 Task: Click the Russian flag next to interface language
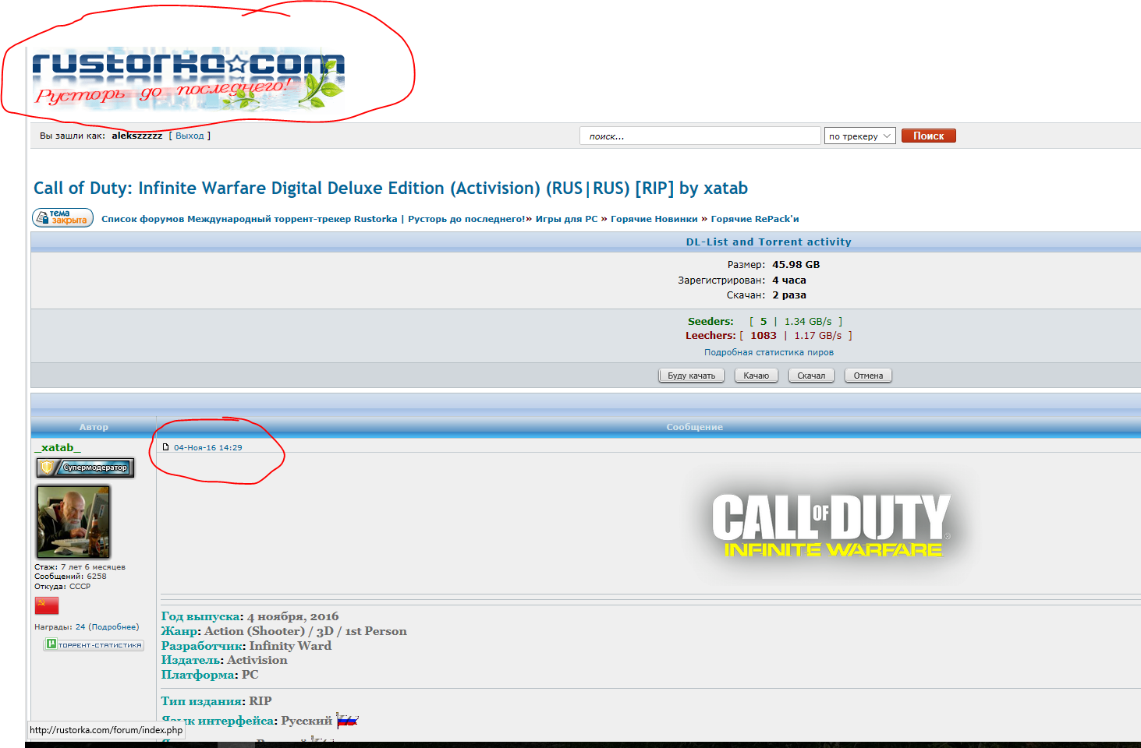[347, 720]
